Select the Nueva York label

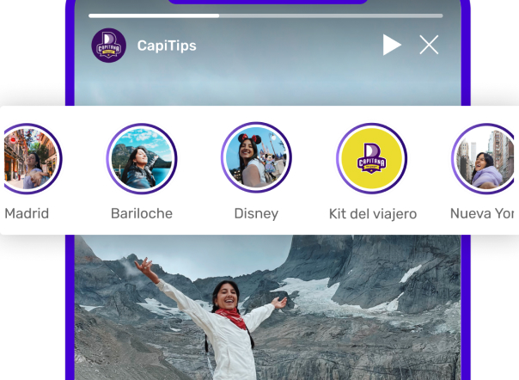[x=482, y=213]
